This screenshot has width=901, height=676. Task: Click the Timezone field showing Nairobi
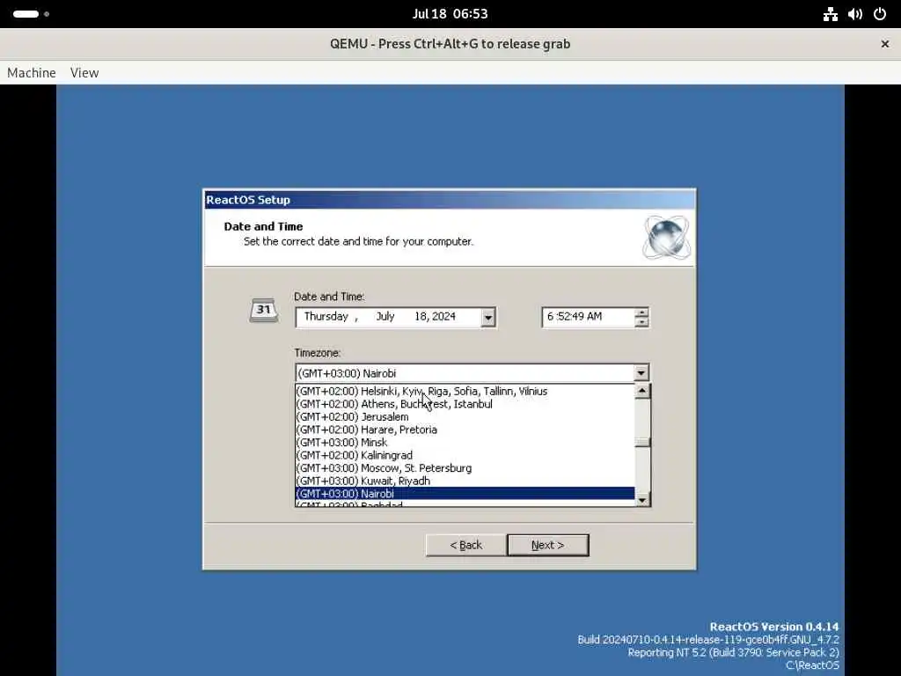(x=465, y=373)
